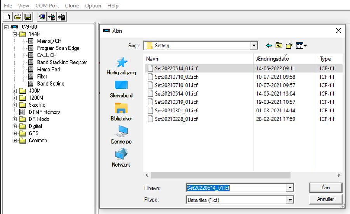Click the Clone Write to transceiver icon
The width and height of the screenshot is (350, 214).
coord(52,17)
